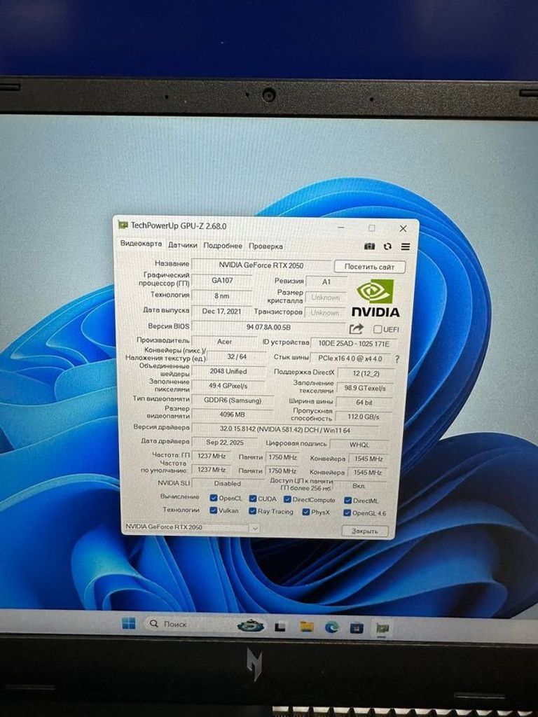
Task: Click the Dec 17, 2021 release date field
Action: point(222,311)
